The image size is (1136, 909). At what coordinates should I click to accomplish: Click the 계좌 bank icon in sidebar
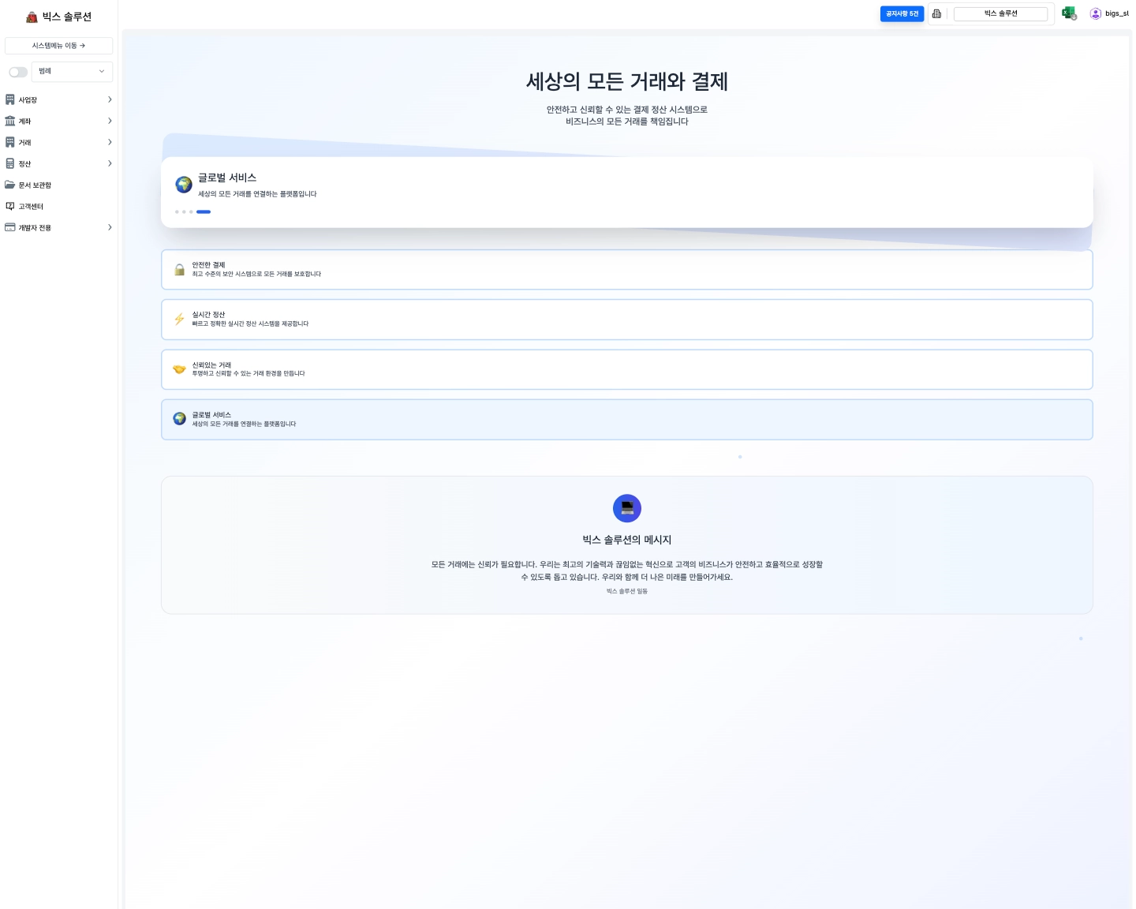point(9,121)
